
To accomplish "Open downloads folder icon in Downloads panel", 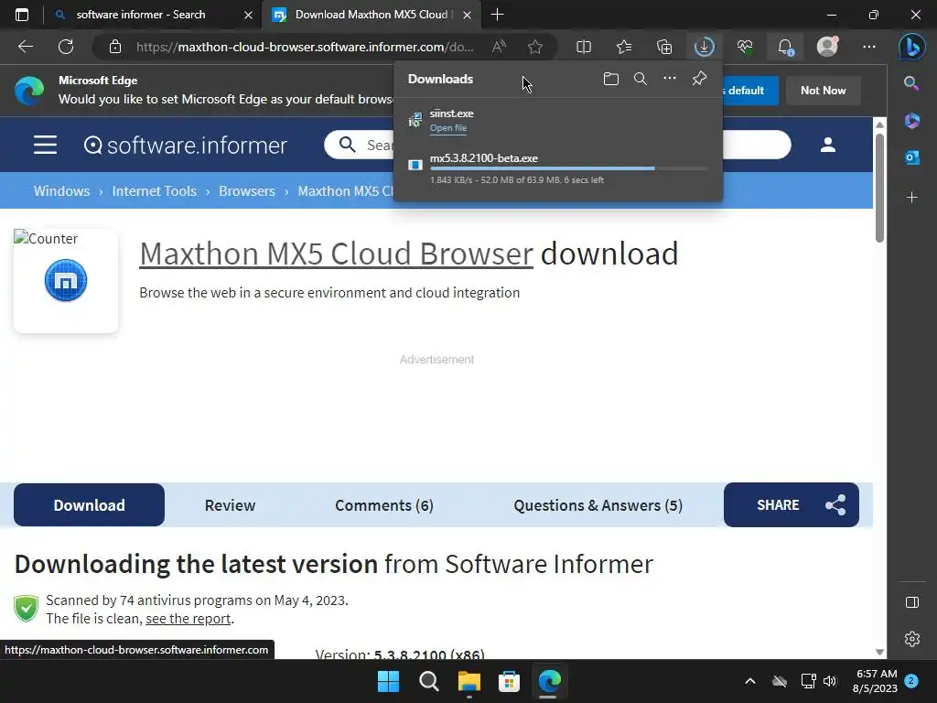I will pos(610,79).
